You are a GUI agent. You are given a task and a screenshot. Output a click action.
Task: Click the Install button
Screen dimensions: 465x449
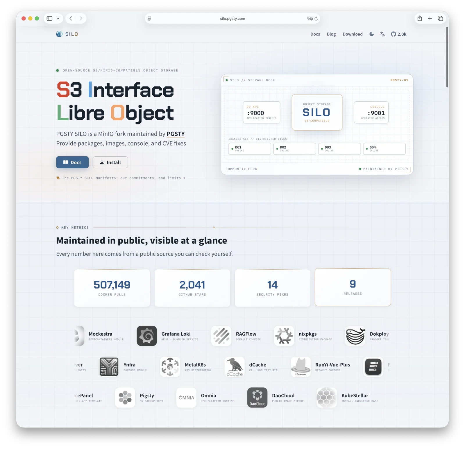click(110, 162)
